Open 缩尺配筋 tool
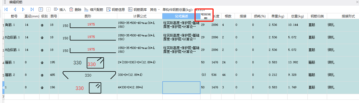Screen dimensions: 359x103 coord(94,10)
